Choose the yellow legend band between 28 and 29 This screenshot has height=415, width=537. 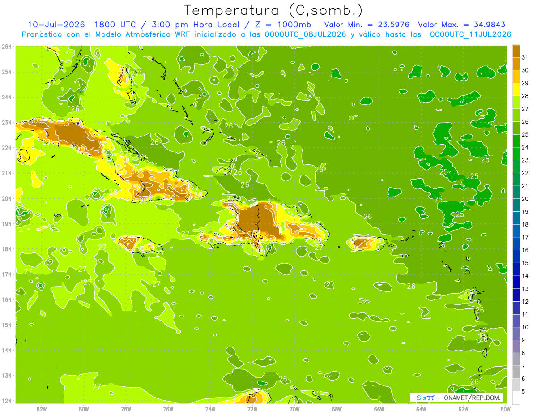point(516,90)
